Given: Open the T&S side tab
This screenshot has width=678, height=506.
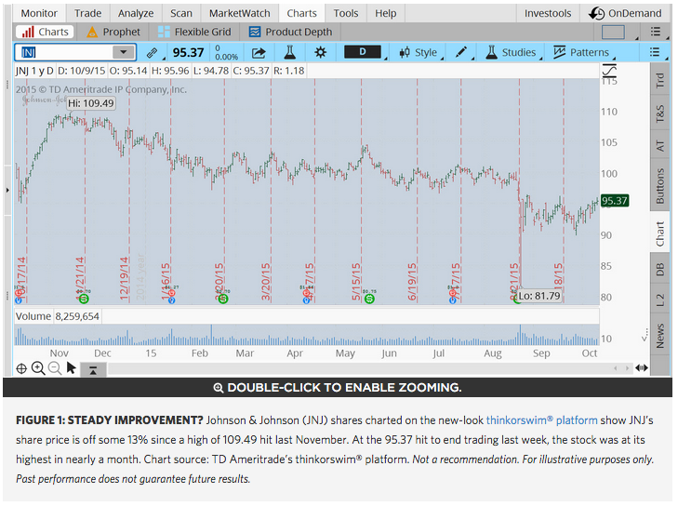Looking at the screenshot, I should tap(659, 113).
